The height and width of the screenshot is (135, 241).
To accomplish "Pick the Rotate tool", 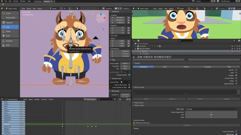I will (x=10, y=31).
